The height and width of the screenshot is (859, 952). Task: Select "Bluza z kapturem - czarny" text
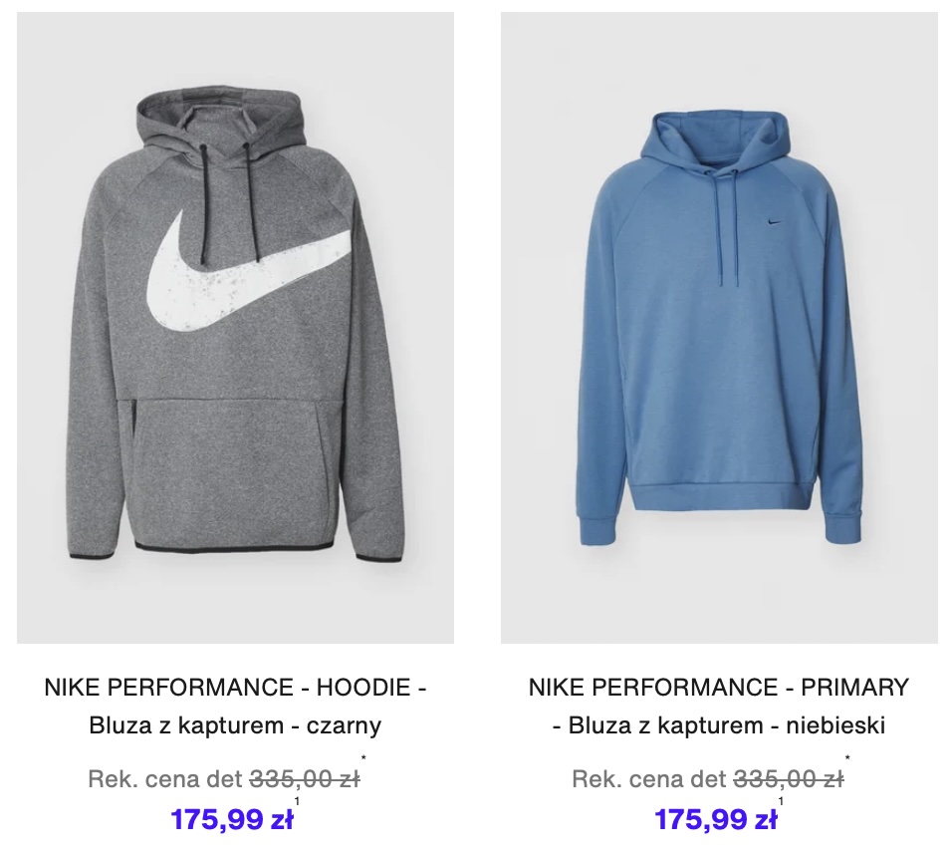(x=236, y=724)
